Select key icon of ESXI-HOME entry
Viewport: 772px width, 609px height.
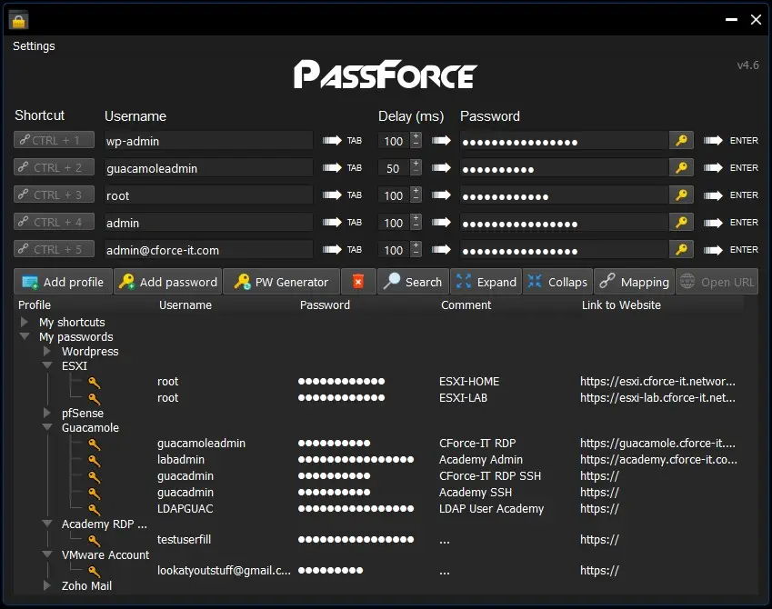94,383
